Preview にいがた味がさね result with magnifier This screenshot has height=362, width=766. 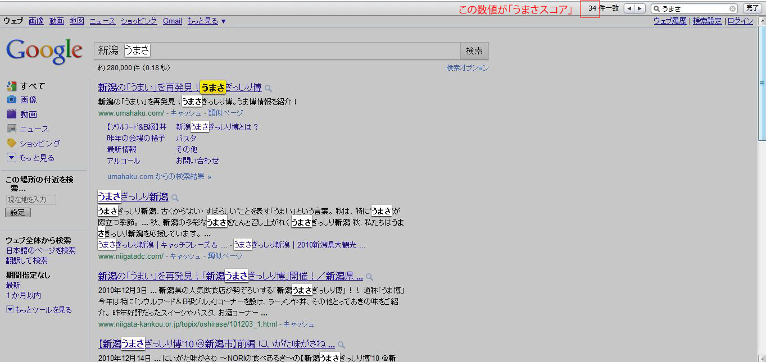(x=341, y=345)
